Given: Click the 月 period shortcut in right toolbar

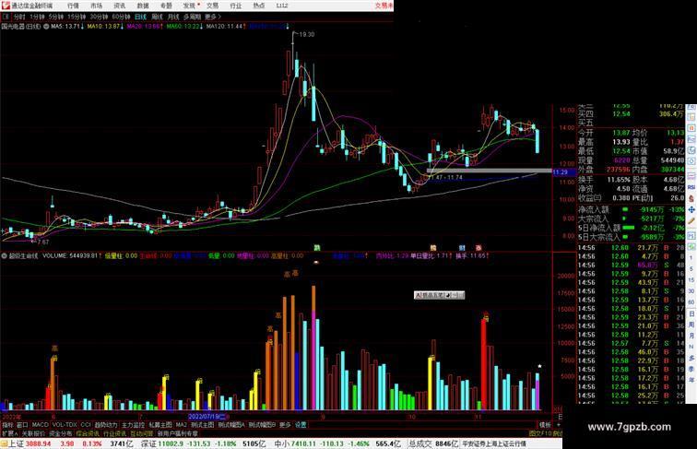Looking at the screenshot, I should [x=691, y=336].
